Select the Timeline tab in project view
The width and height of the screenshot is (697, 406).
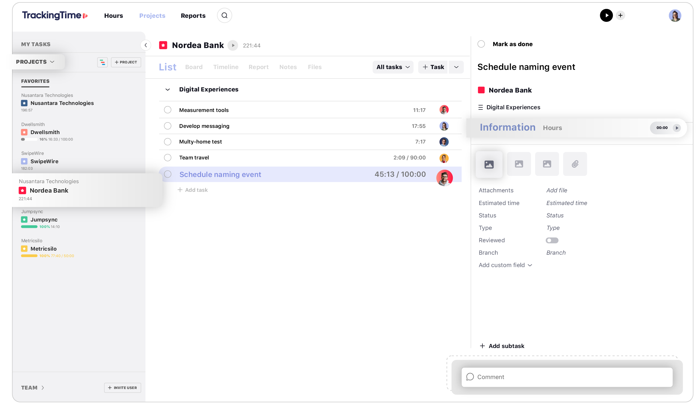(226, 67)
